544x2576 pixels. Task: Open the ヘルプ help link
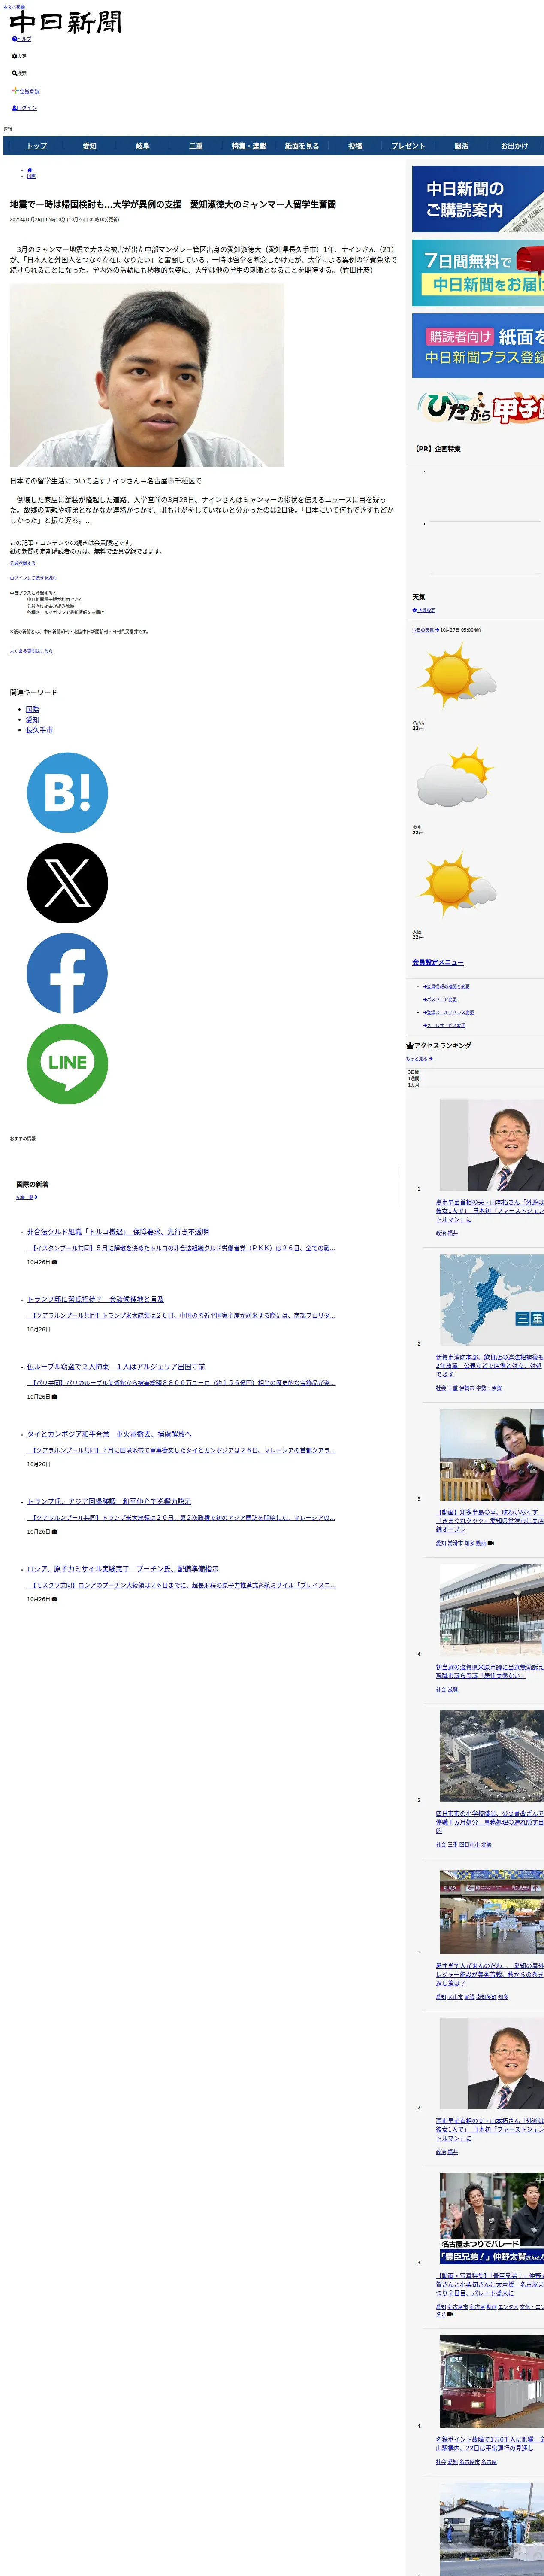click(x=22, y=39)
